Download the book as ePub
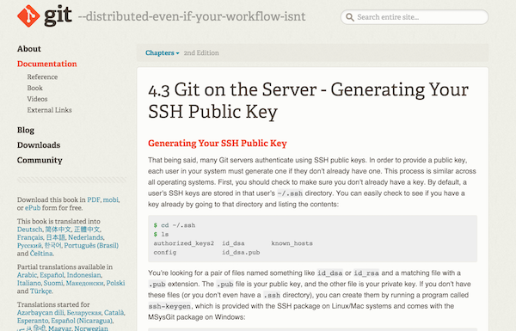The width and height of the screenshot is (516, 331). click(33, 208)
